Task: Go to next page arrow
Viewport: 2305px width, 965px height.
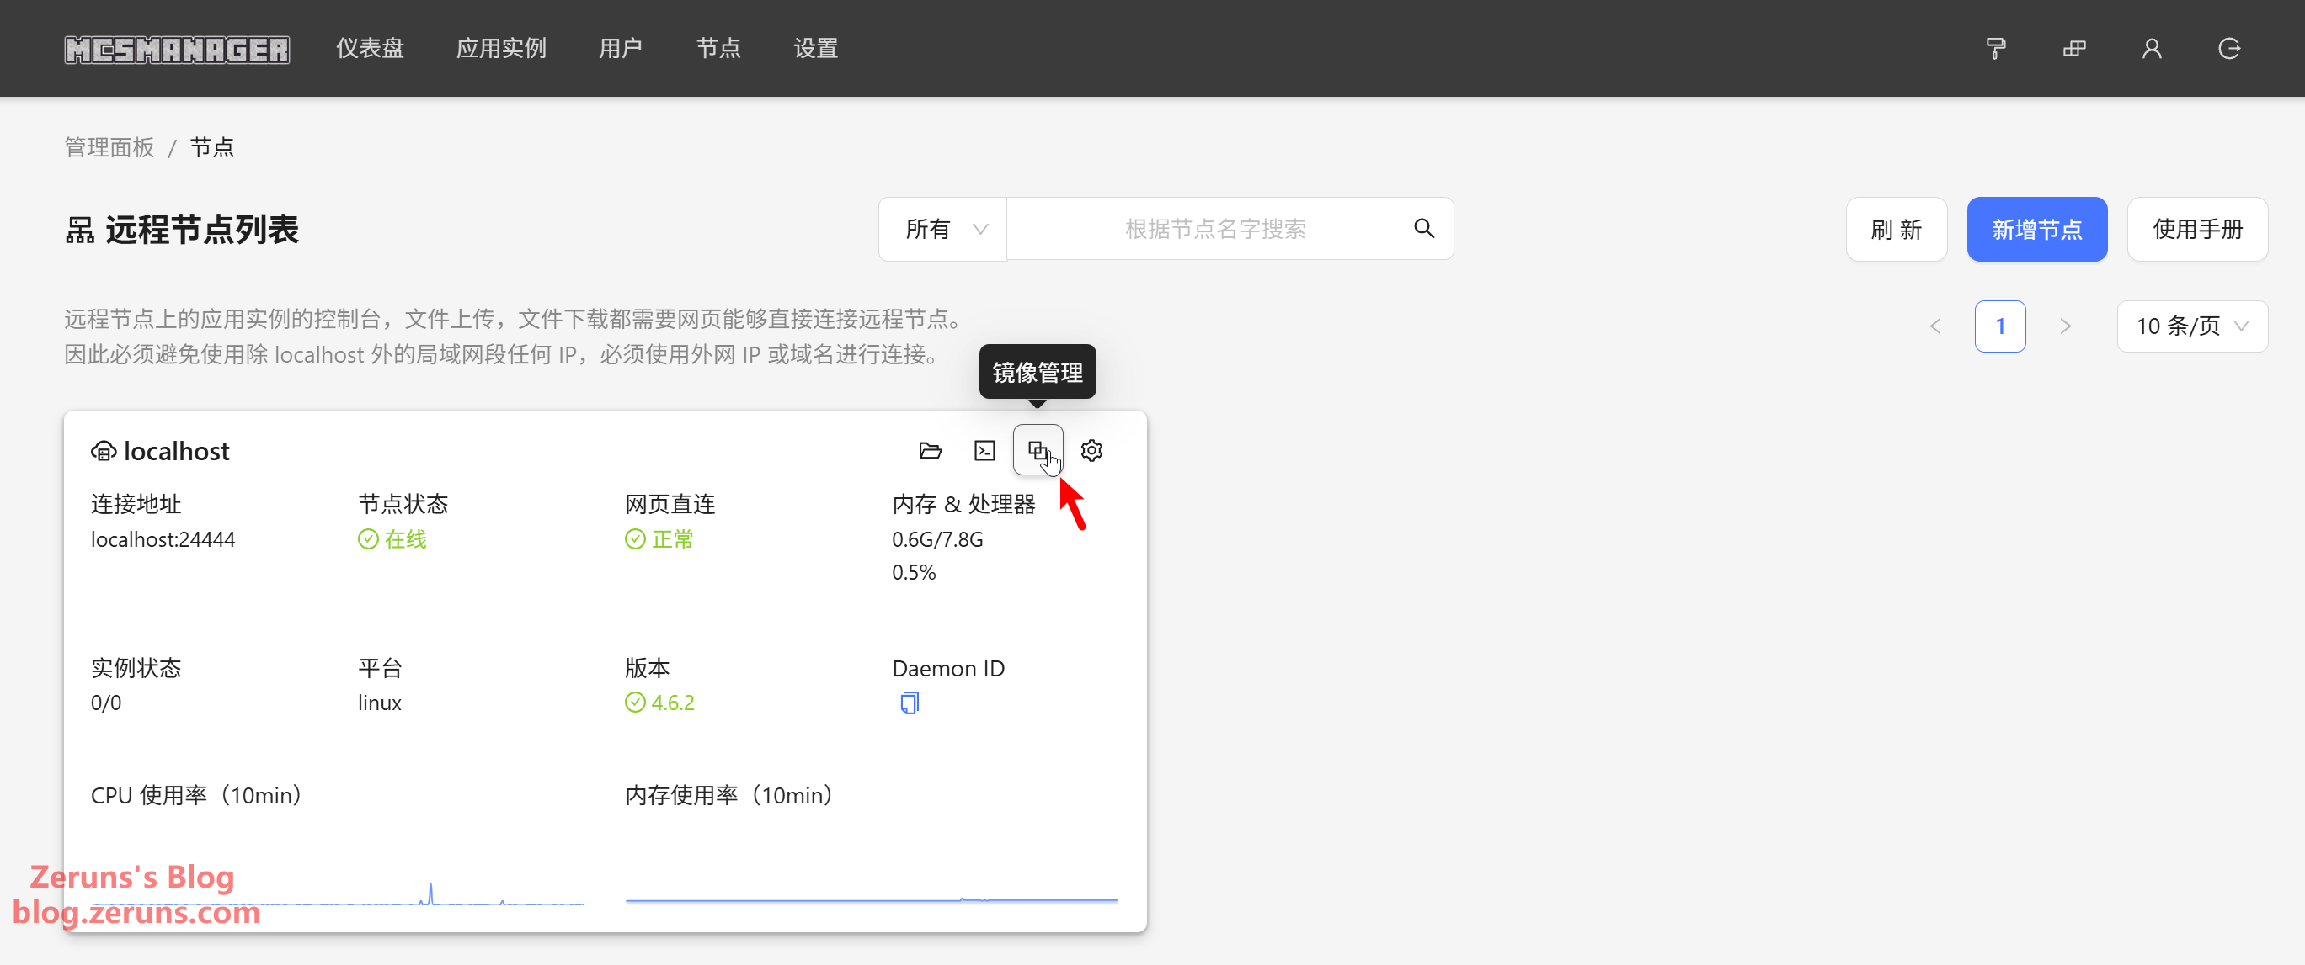Action: pyautogui.click(x=2065, y=326)
